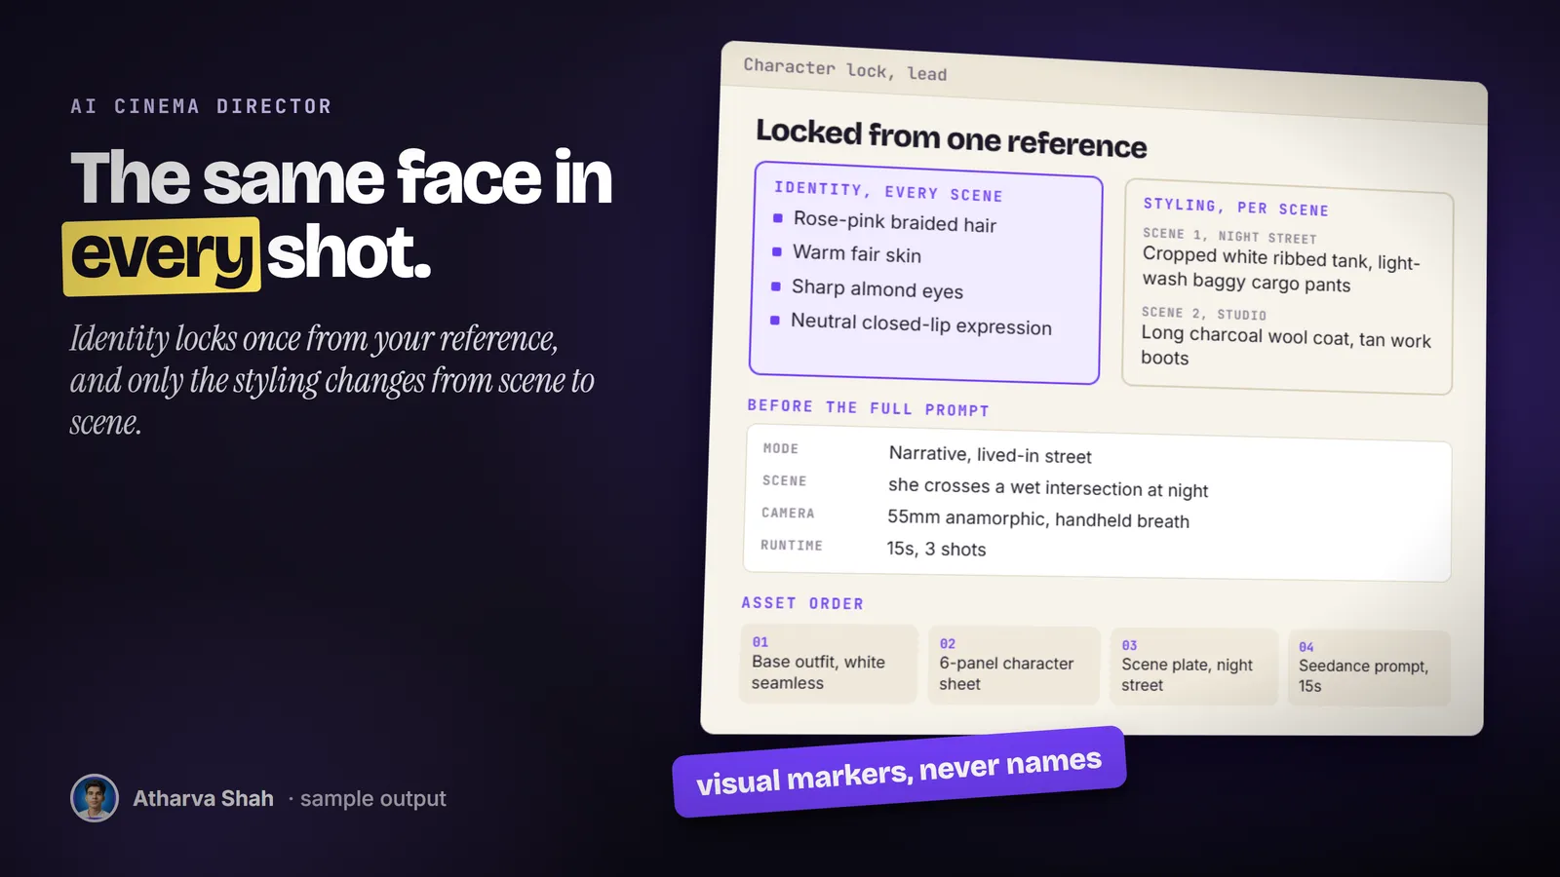Click the 'sample output' label
This screenshot has height=877, width=1560.
[x=372, y=799]
